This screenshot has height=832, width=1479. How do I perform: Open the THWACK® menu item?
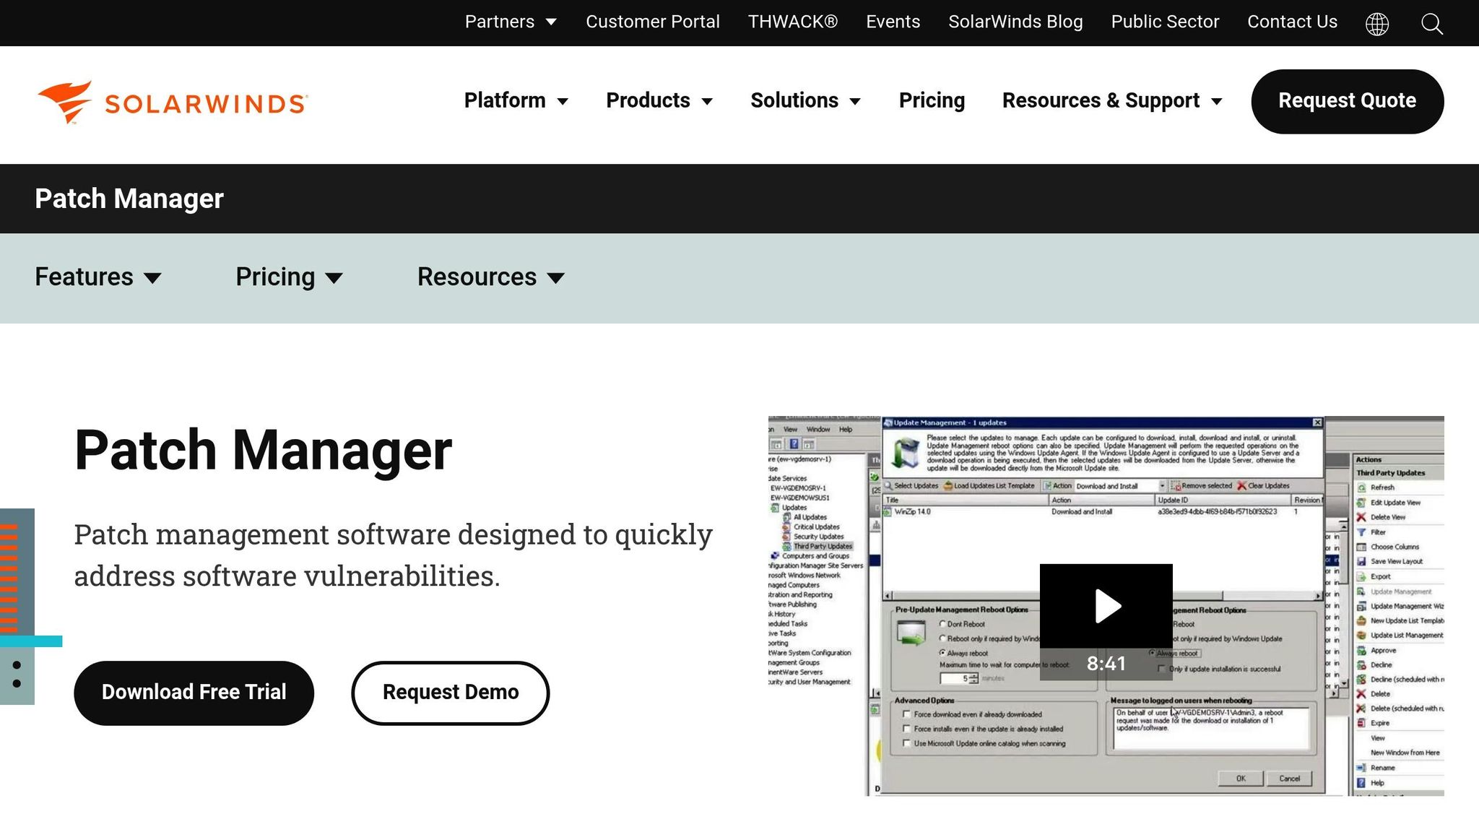(792, 22)
